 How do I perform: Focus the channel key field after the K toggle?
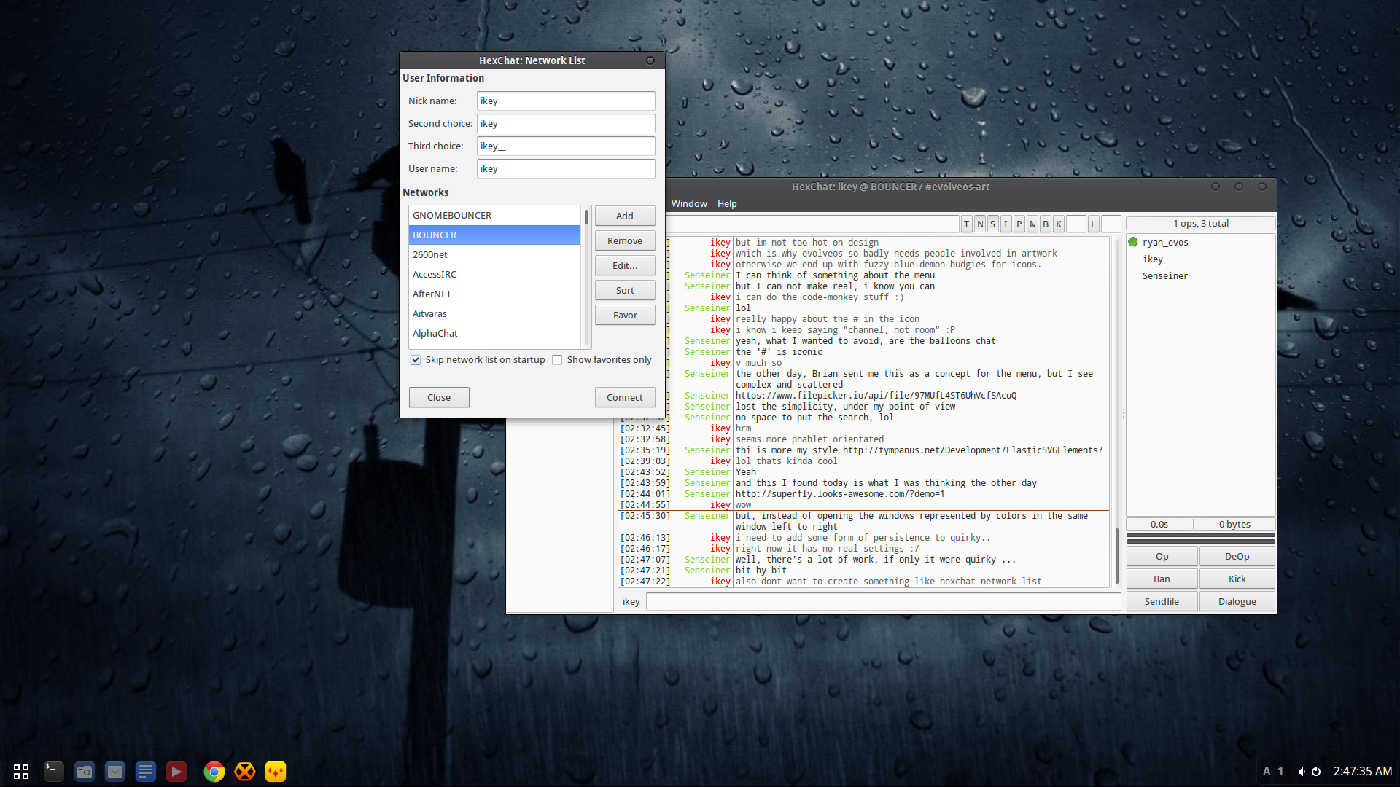coord(1076,224)
